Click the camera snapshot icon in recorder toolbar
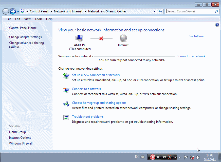Screen dimensions: 221x162 coord(164,157)
